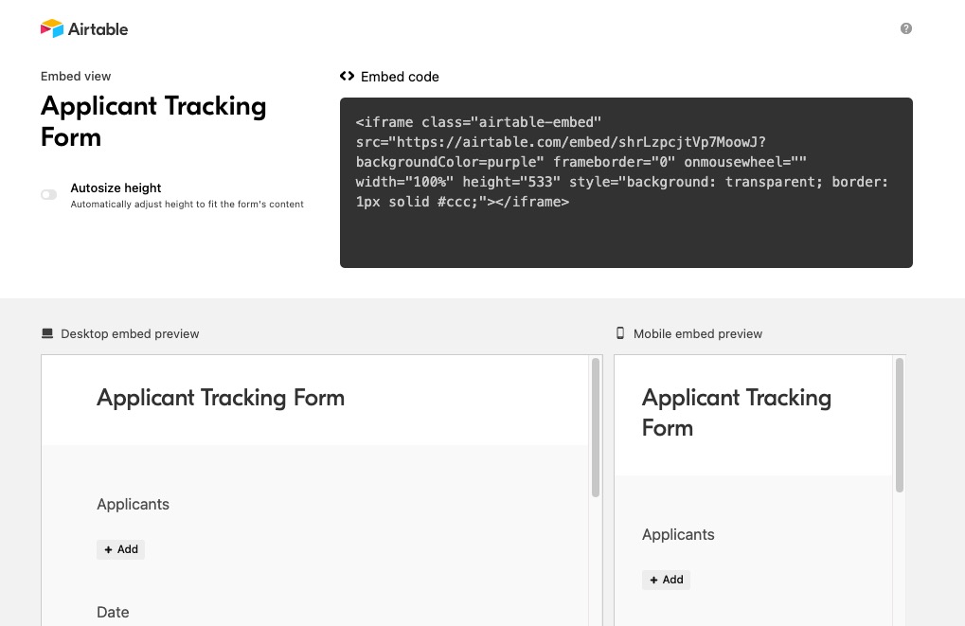
Task: Click the Airtable wordmark text
Action: (x=98, y=29)
